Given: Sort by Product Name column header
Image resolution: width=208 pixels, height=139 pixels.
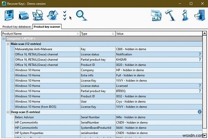Looking at the screenshot, I should (x=41, y=34).
